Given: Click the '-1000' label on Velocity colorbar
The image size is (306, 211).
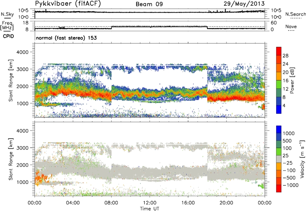Looking at the screenshot, I should pos(291,185).
